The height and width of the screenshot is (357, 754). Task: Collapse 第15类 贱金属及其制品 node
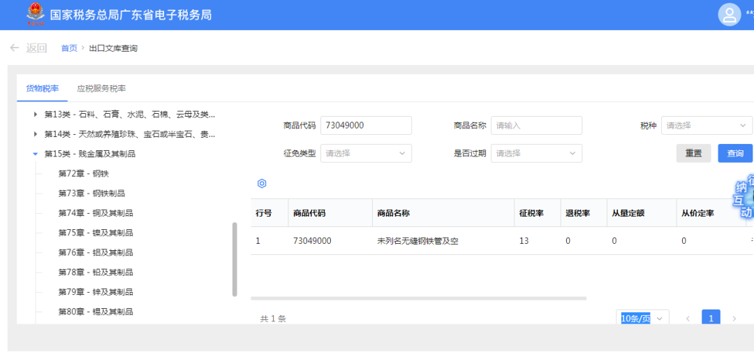coord(35,154)
